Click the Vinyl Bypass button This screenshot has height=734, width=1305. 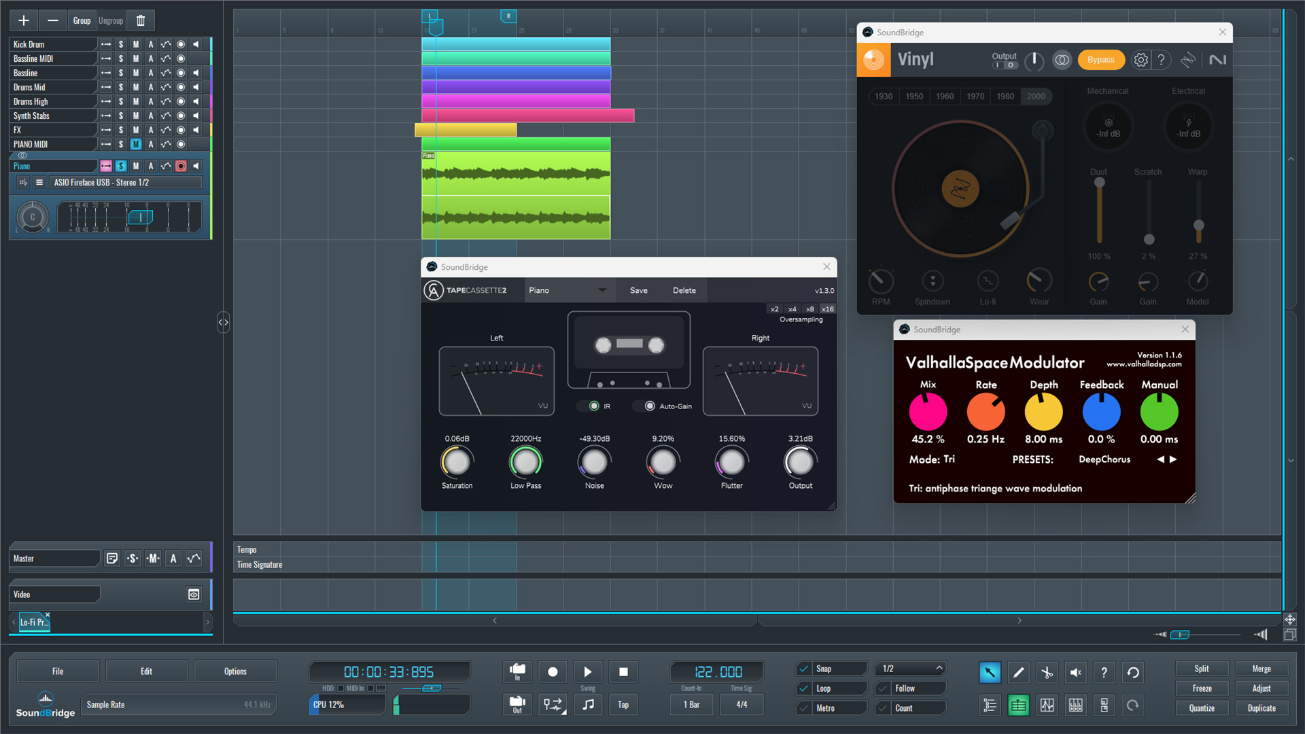[1100, 60]
